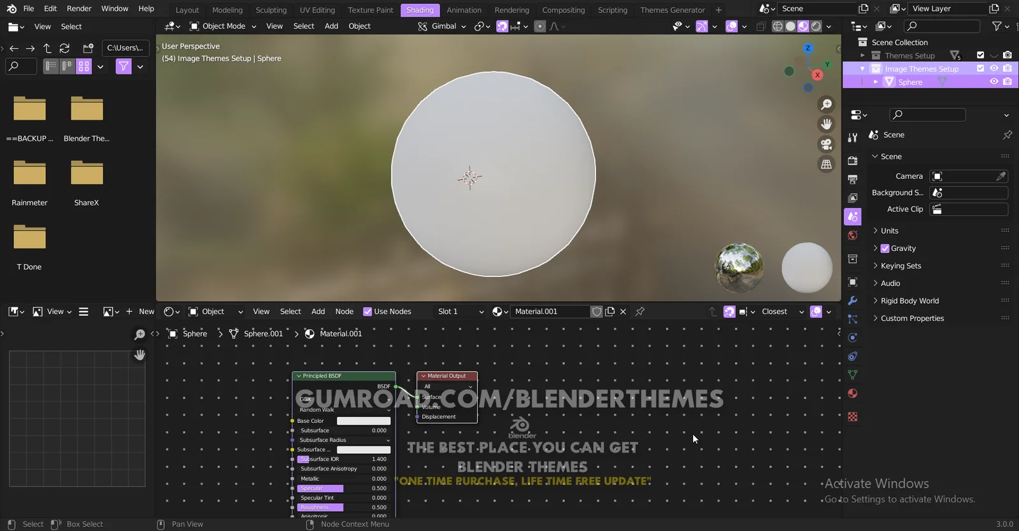Click the viewport zoom magnifier icon
This screenshot has width=1019, height=531.
pyautogui.click(x=826, y=104)
